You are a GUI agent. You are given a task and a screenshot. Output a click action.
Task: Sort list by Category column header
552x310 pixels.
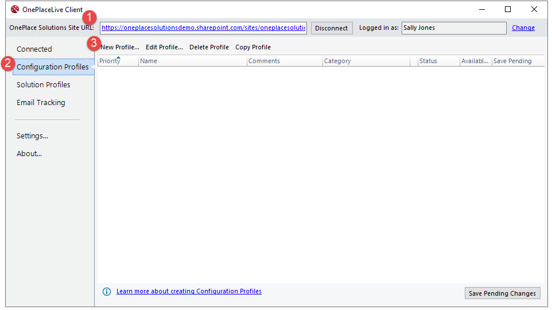coord(366,61)
